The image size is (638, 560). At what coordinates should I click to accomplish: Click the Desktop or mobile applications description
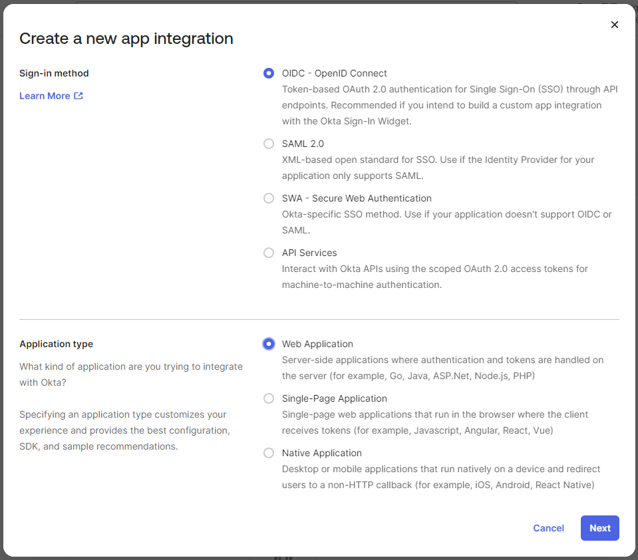point(440,477)
